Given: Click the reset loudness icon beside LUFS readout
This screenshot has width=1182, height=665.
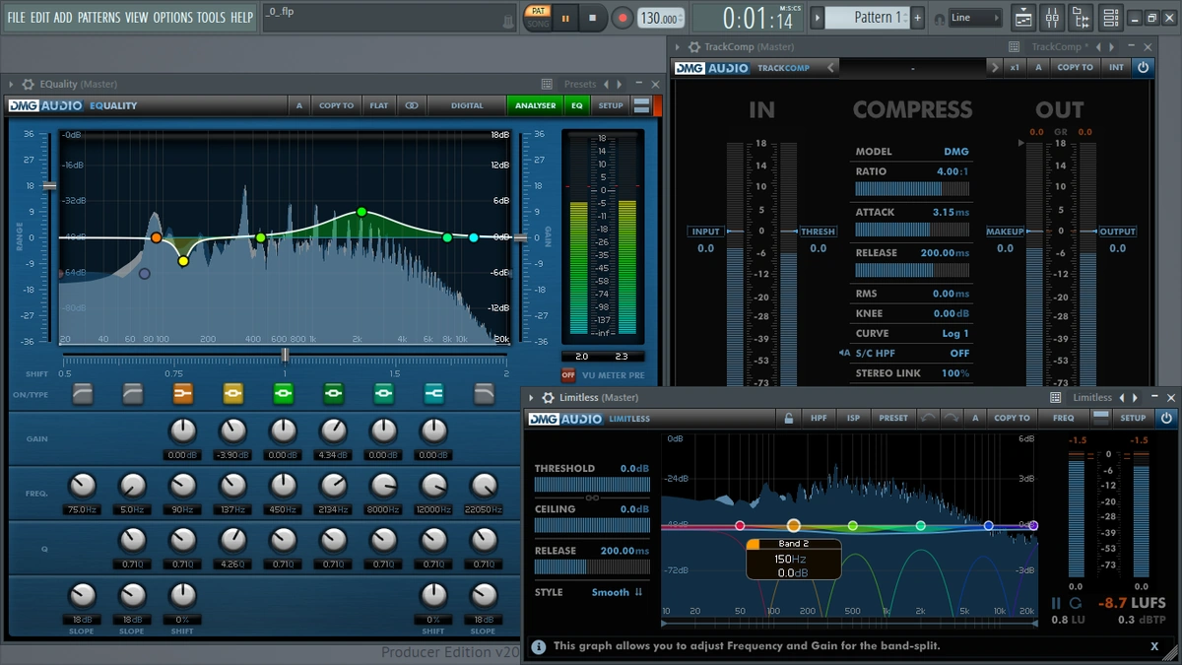Looking at the screenshot, I should coord(1076,603).
